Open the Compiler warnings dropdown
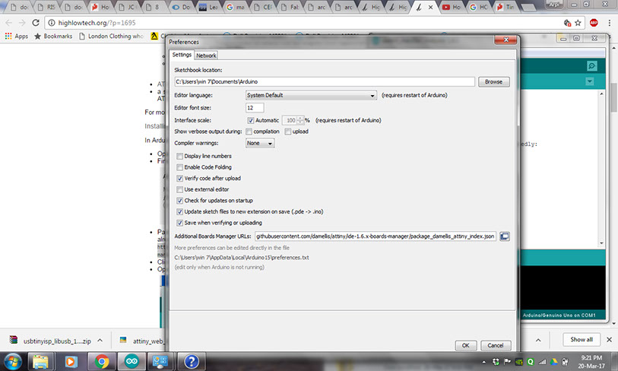618x371 pixels. pyautogui.click(x=260, y=143)
